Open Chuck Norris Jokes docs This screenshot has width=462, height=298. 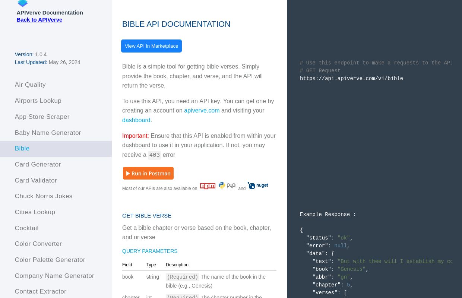click(56, 196)
